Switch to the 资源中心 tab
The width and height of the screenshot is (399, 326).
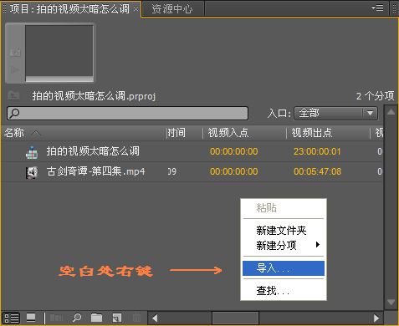tap(172, 9)
